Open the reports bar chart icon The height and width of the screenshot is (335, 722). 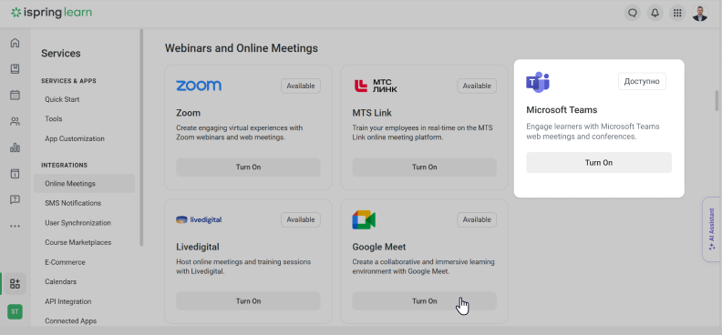pos(15,147)
